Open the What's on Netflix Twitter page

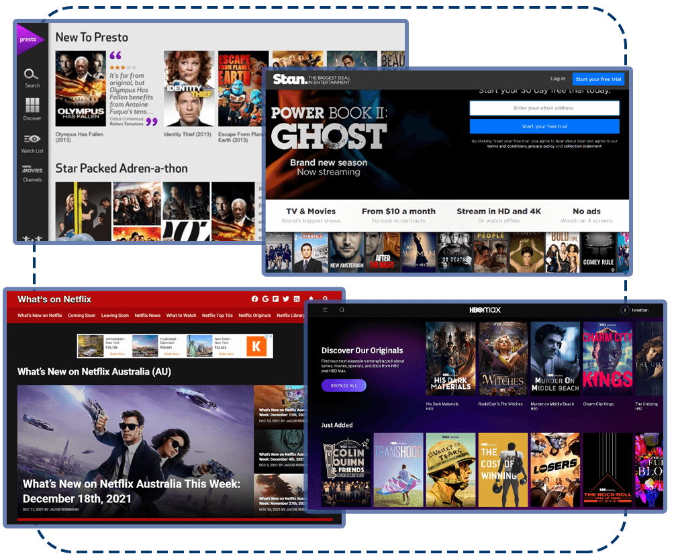point(286,299)
